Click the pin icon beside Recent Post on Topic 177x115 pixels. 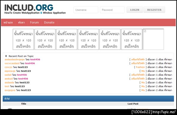(6, 56)
